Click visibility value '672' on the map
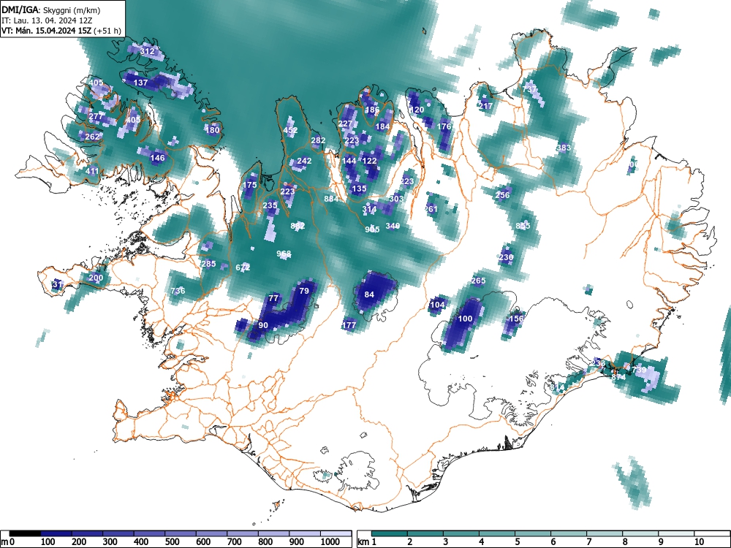 point(243,267)
